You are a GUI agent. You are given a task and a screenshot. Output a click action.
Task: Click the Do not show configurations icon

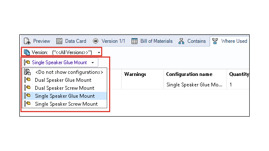(27, 72)
